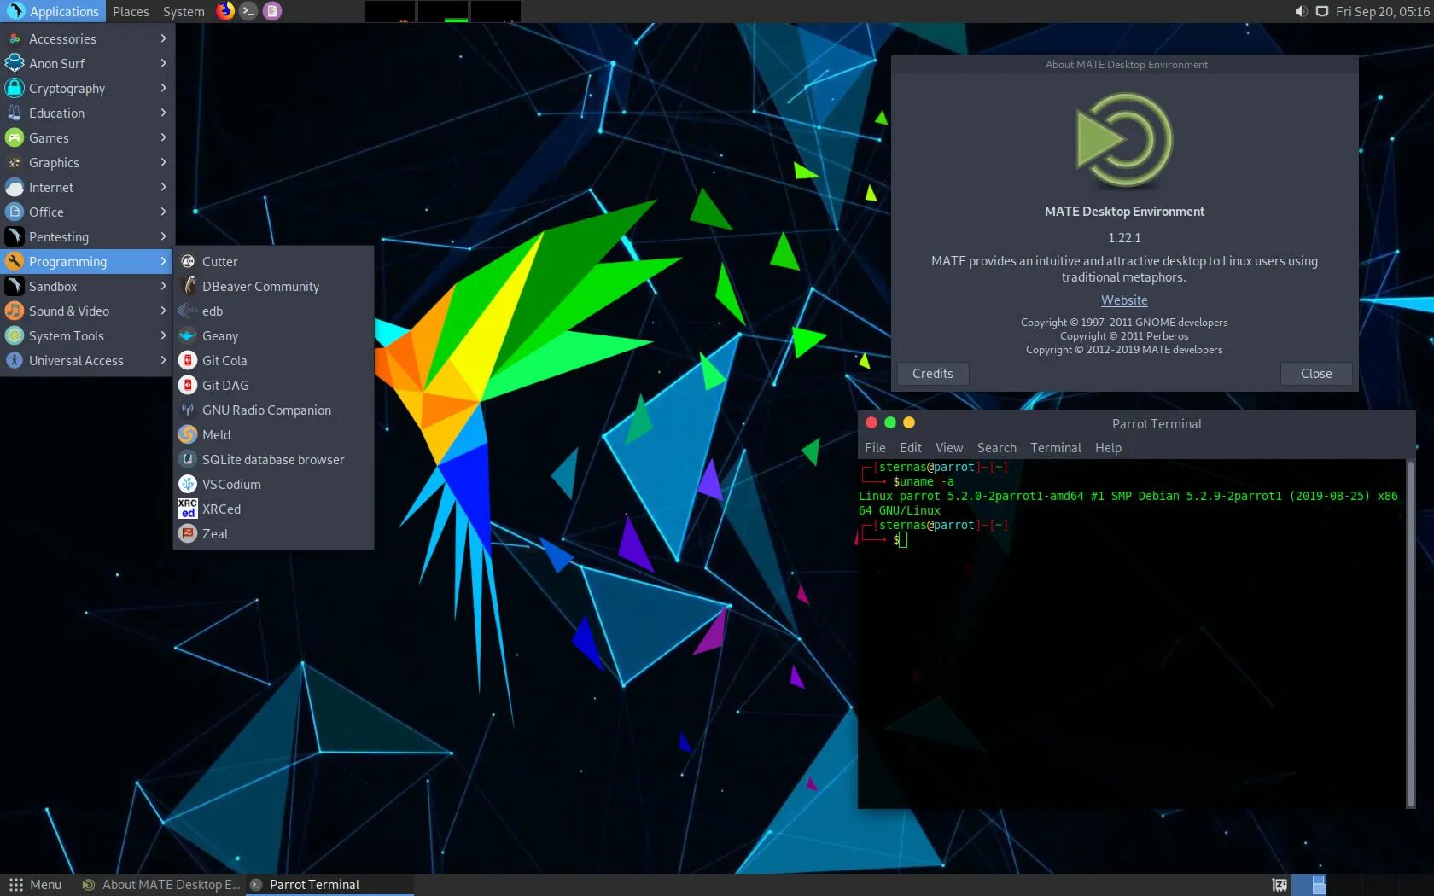
Task: Open the Search menu in Parrot Terminal
Action: point(996,447)
